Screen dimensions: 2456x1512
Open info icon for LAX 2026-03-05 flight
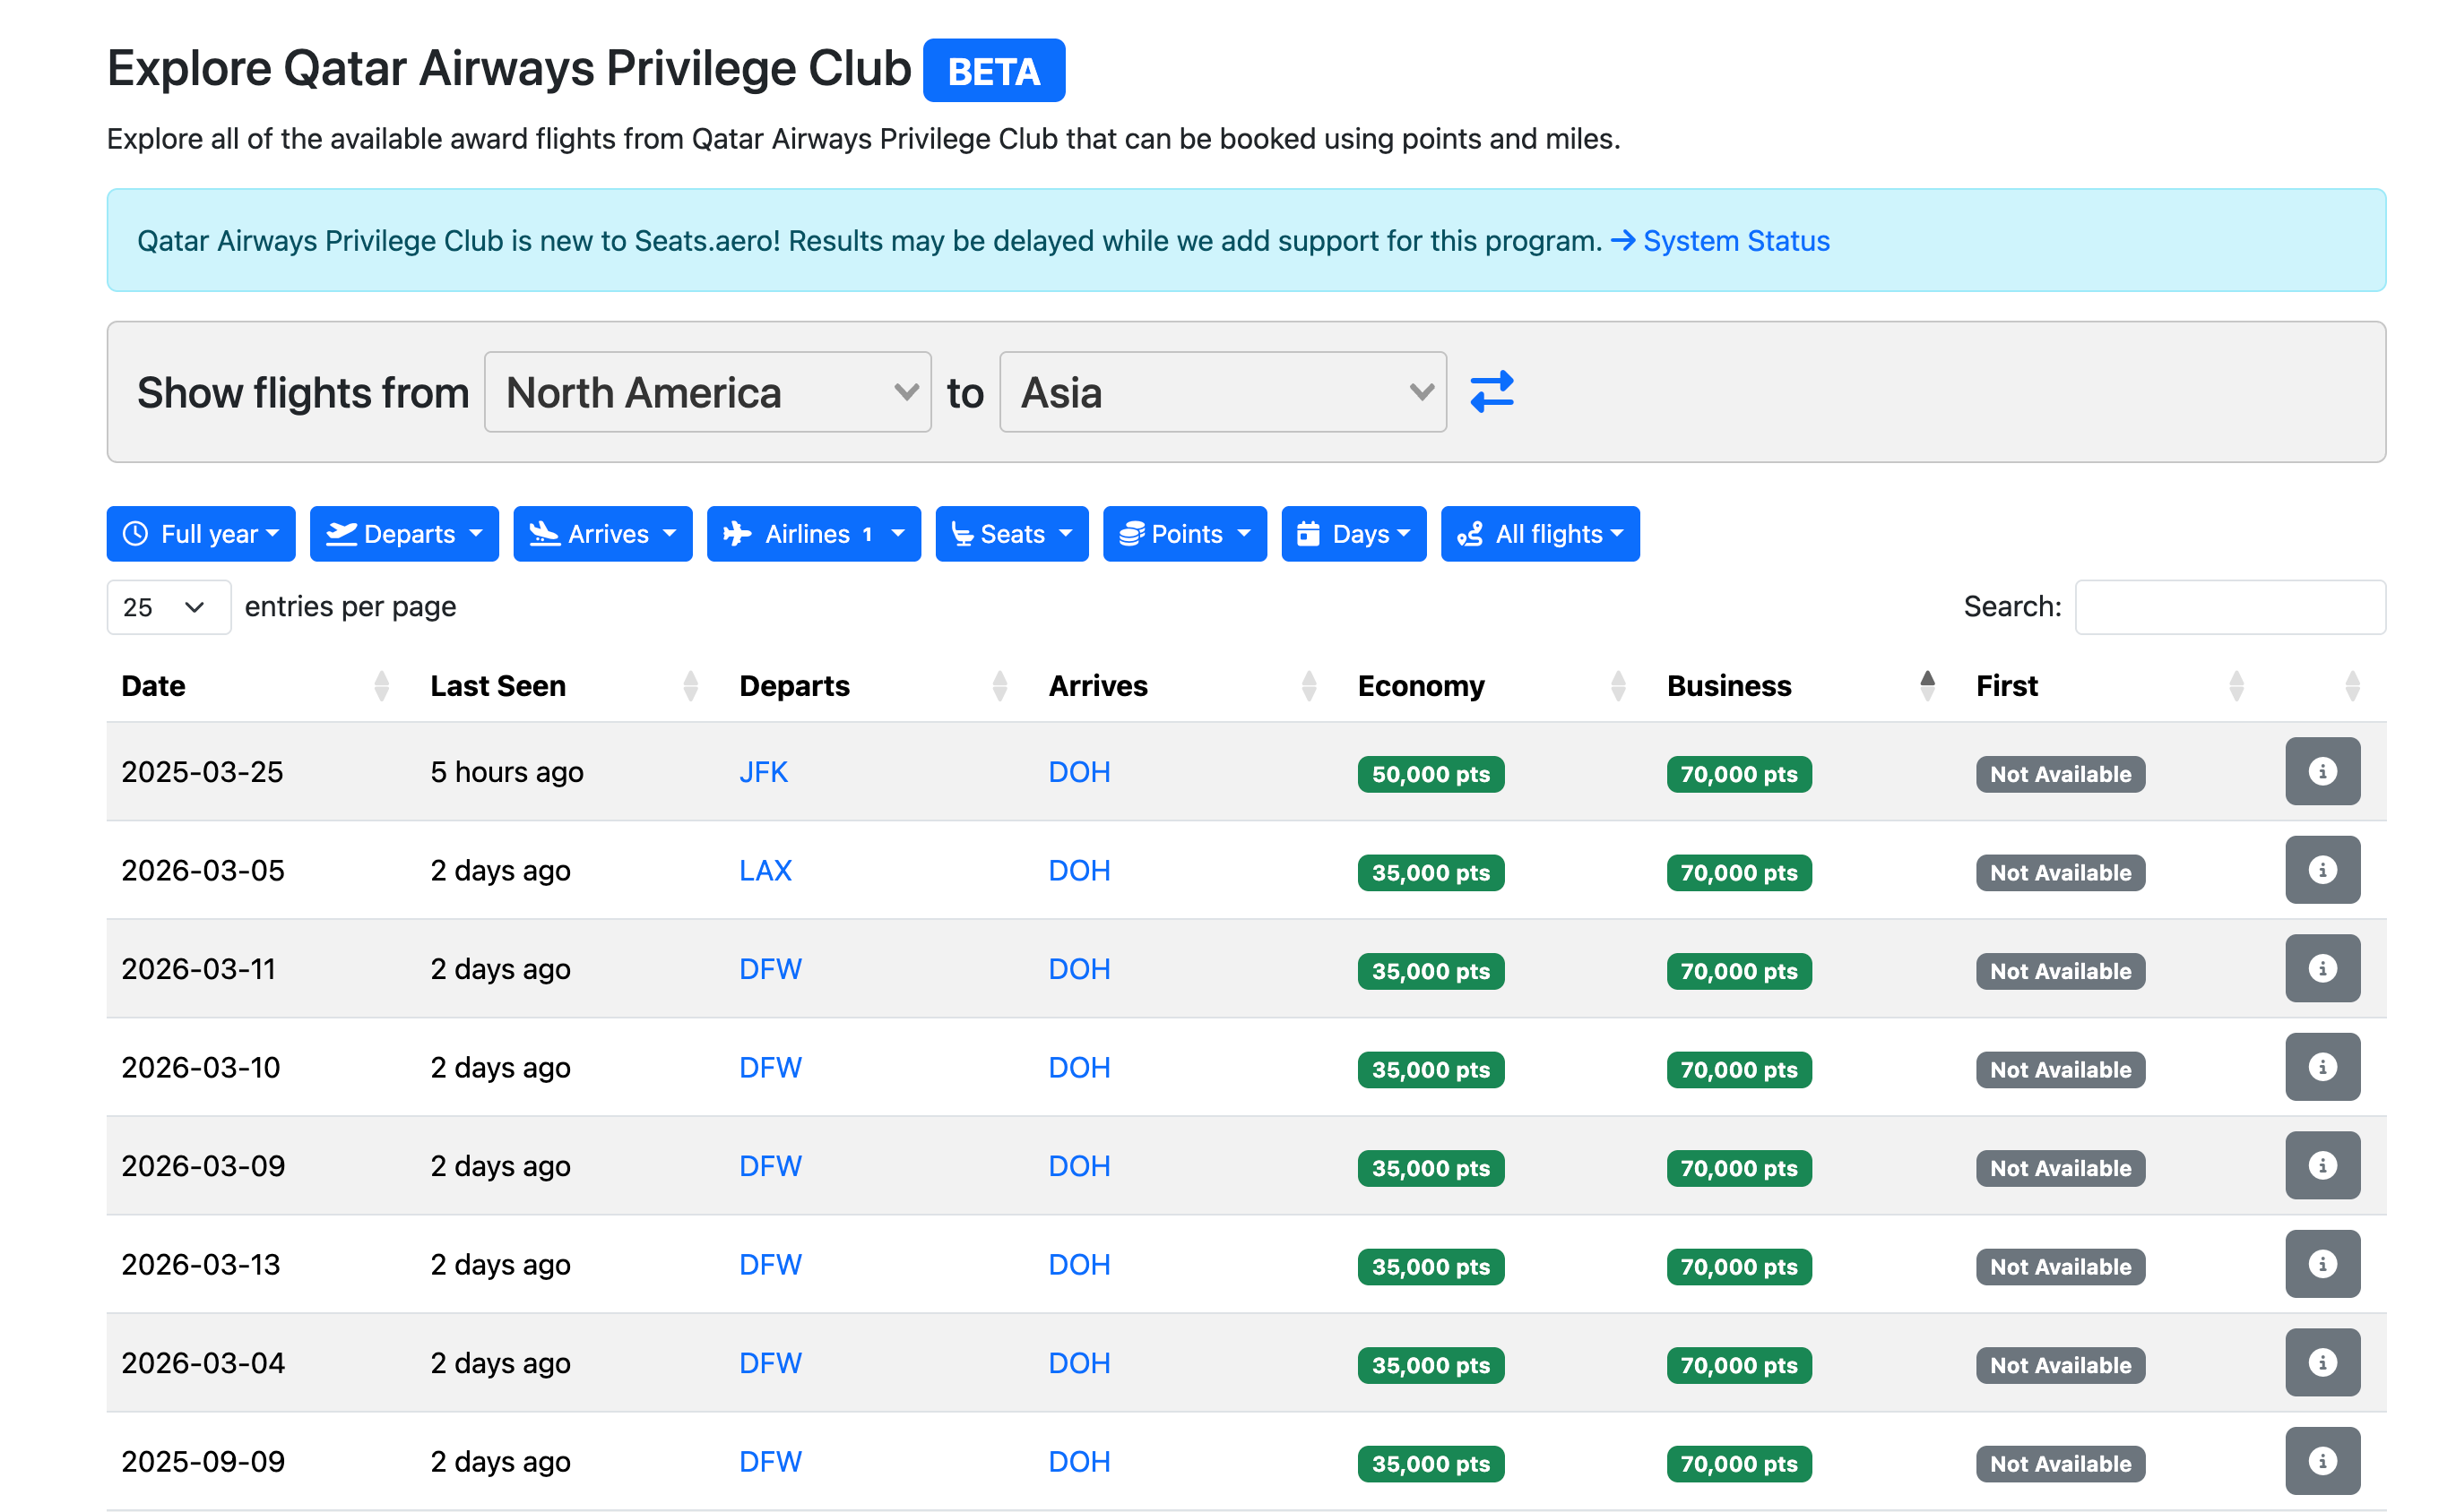[2322, 870]
